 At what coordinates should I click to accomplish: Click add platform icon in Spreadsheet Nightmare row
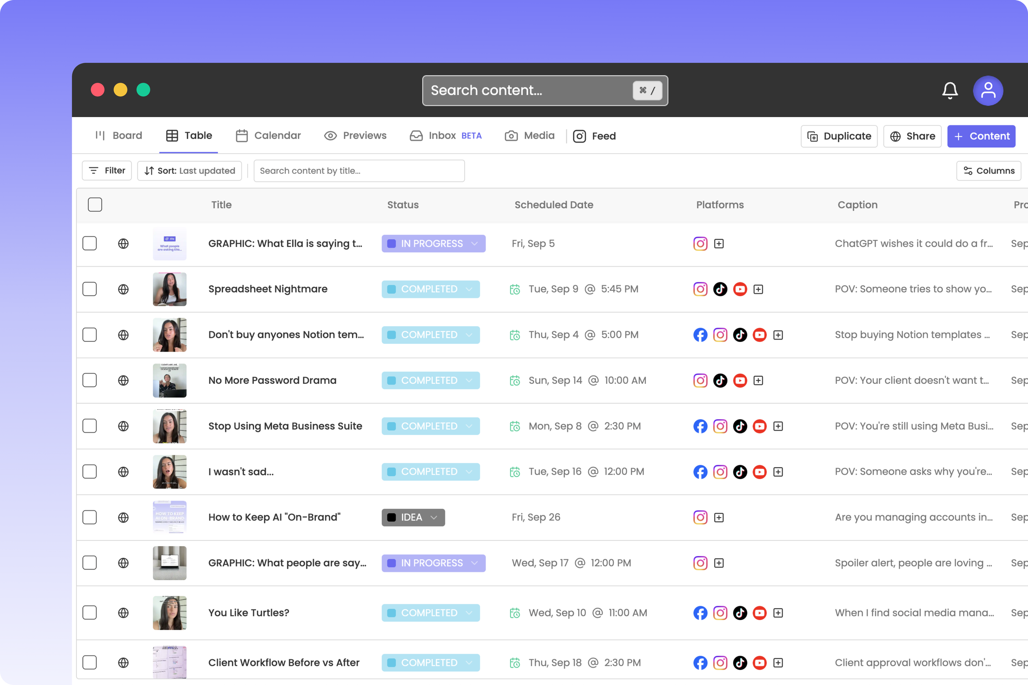tap(758, 289)
